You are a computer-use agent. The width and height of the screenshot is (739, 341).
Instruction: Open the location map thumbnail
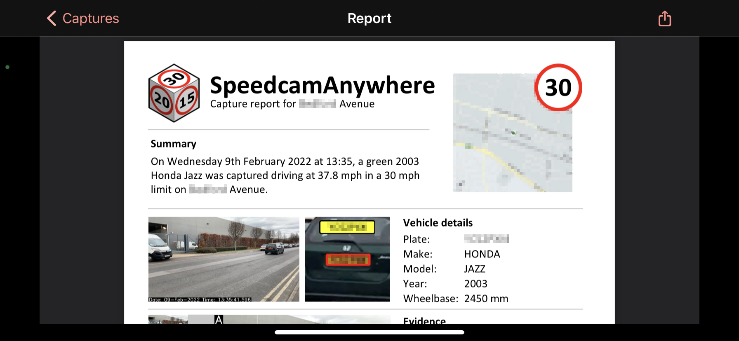pyautogui.click(x=513, y=133)
